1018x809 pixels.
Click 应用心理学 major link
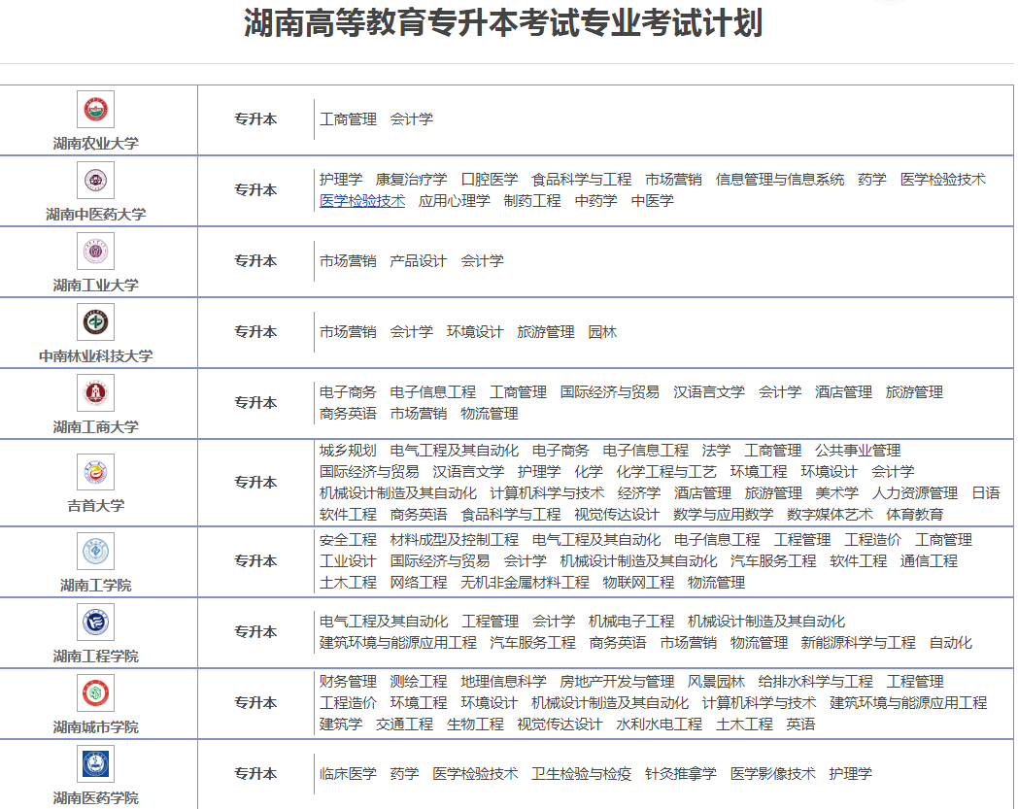pos(455,201)
